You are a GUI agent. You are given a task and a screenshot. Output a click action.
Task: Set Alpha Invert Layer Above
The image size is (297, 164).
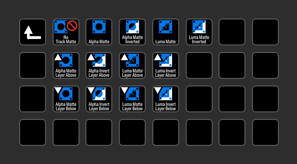coord(99,65)
